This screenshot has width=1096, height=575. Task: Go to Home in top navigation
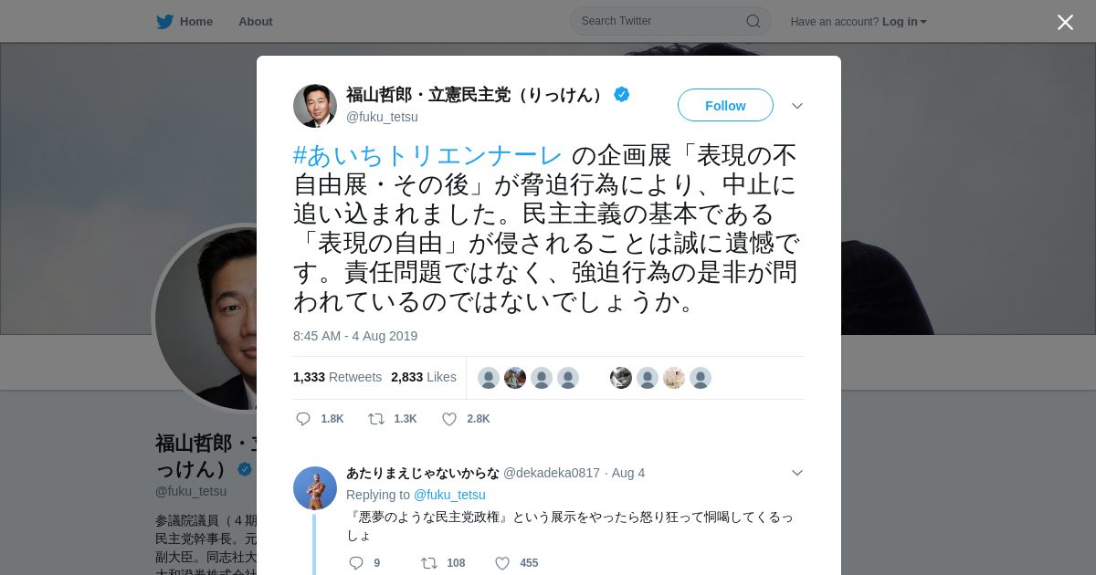point(196,22)
